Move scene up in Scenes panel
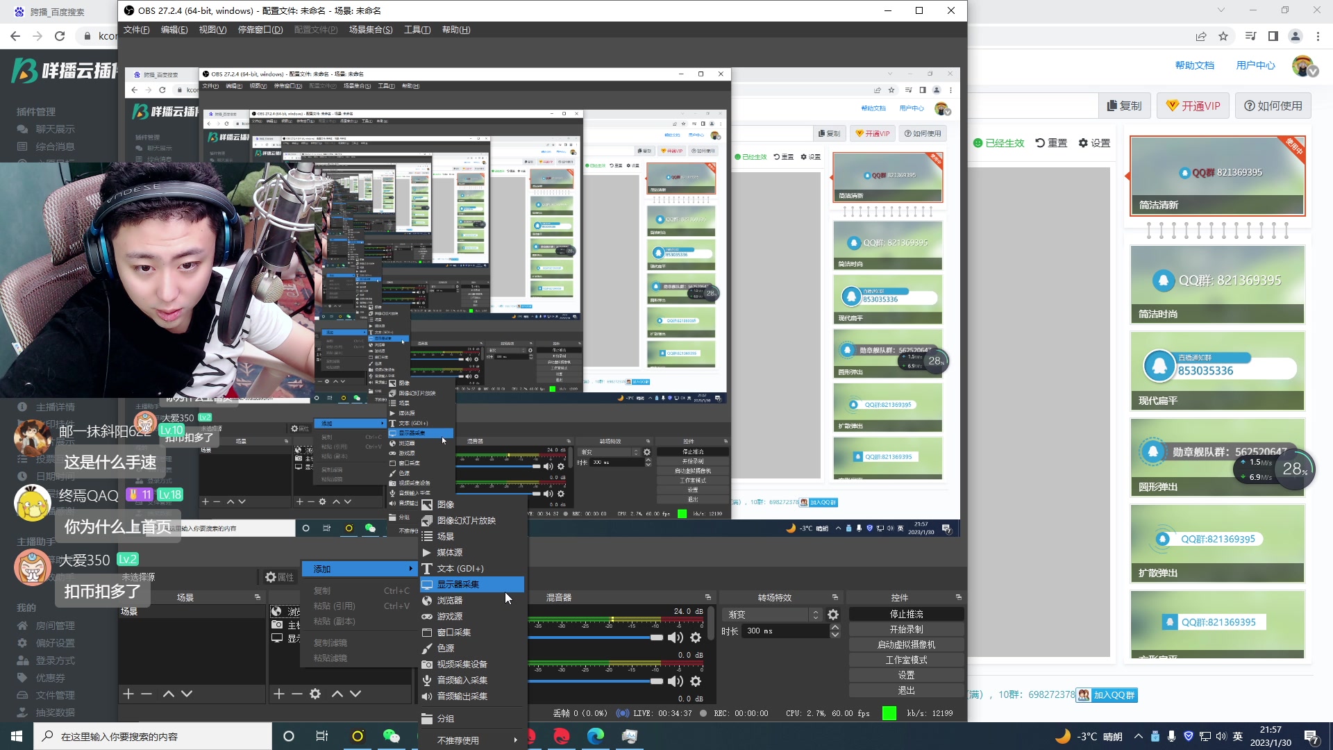Image resolution: width=1333 pixels, height=750 pixels. tap(169, 694)
